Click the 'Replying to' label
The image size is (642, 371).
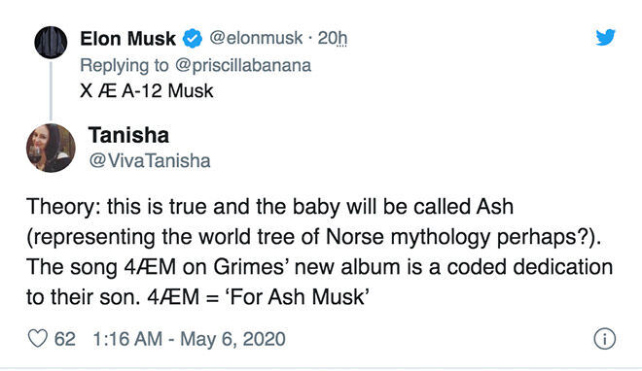coord(125,65)
